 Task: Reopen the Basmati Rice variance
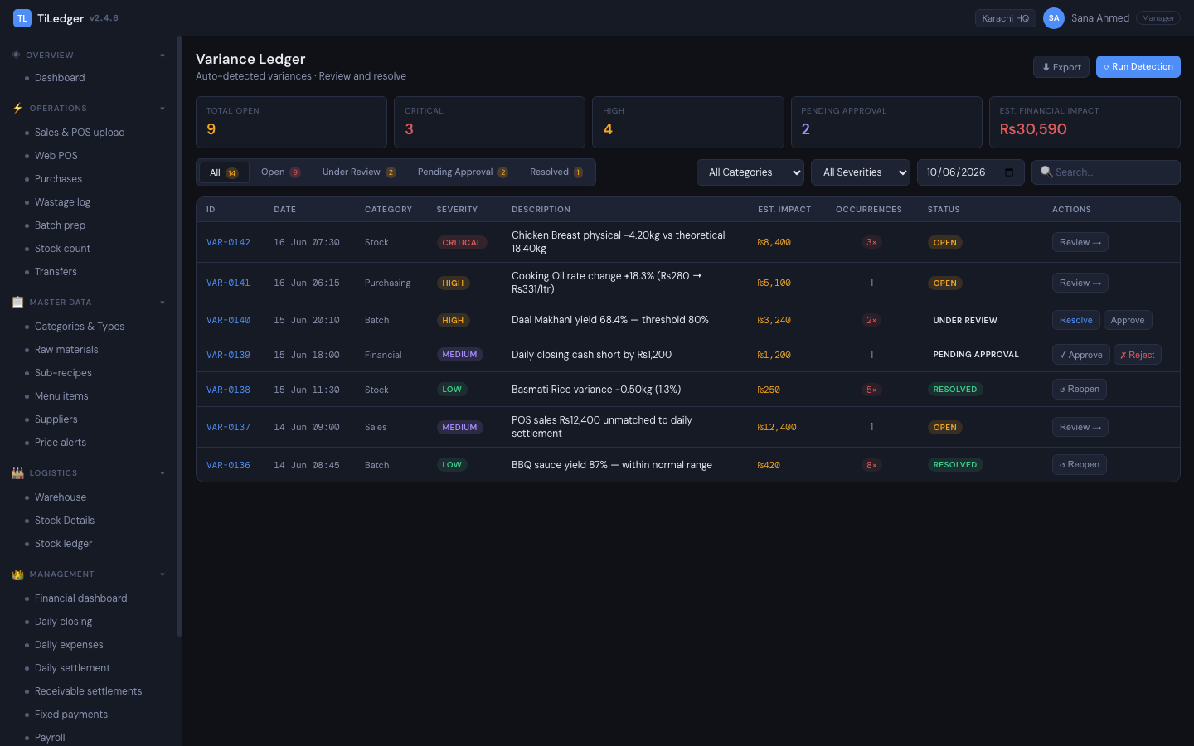(1080, 390)
